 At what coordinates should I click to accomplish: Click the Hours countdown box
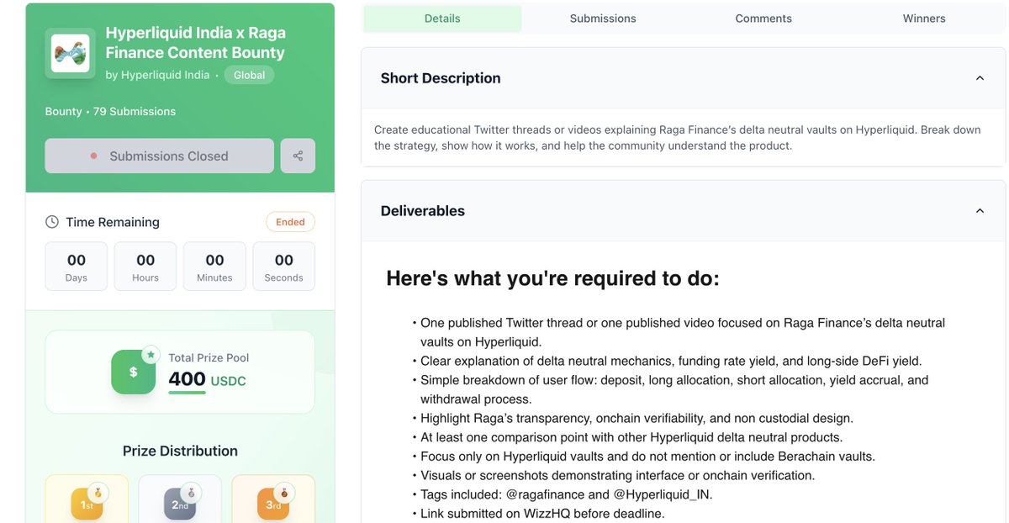[145, 267]
